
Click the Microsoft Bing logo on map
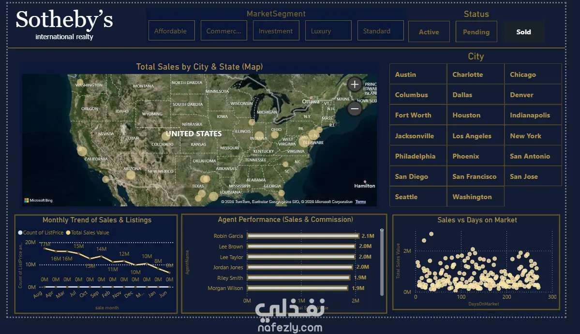[x=39, y=200]
